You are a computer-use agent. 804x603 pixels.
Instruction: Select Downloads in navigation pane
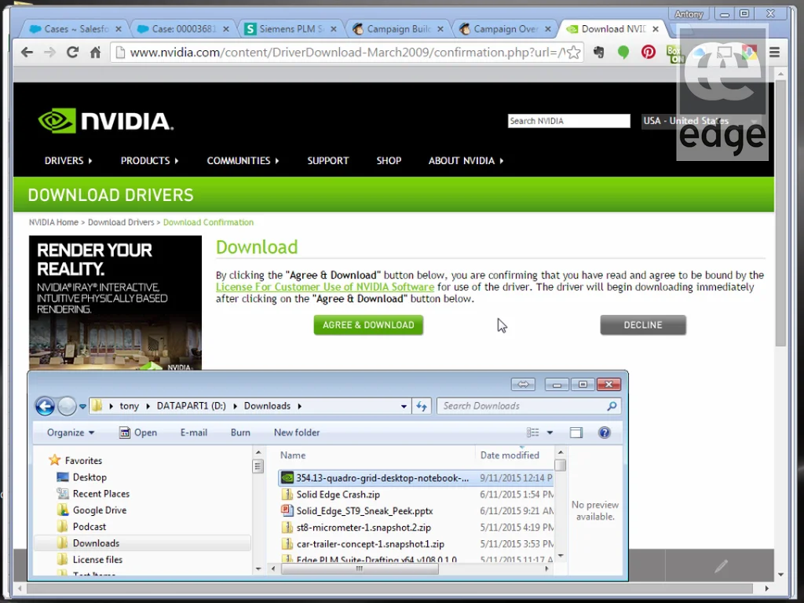click(143, 543)
